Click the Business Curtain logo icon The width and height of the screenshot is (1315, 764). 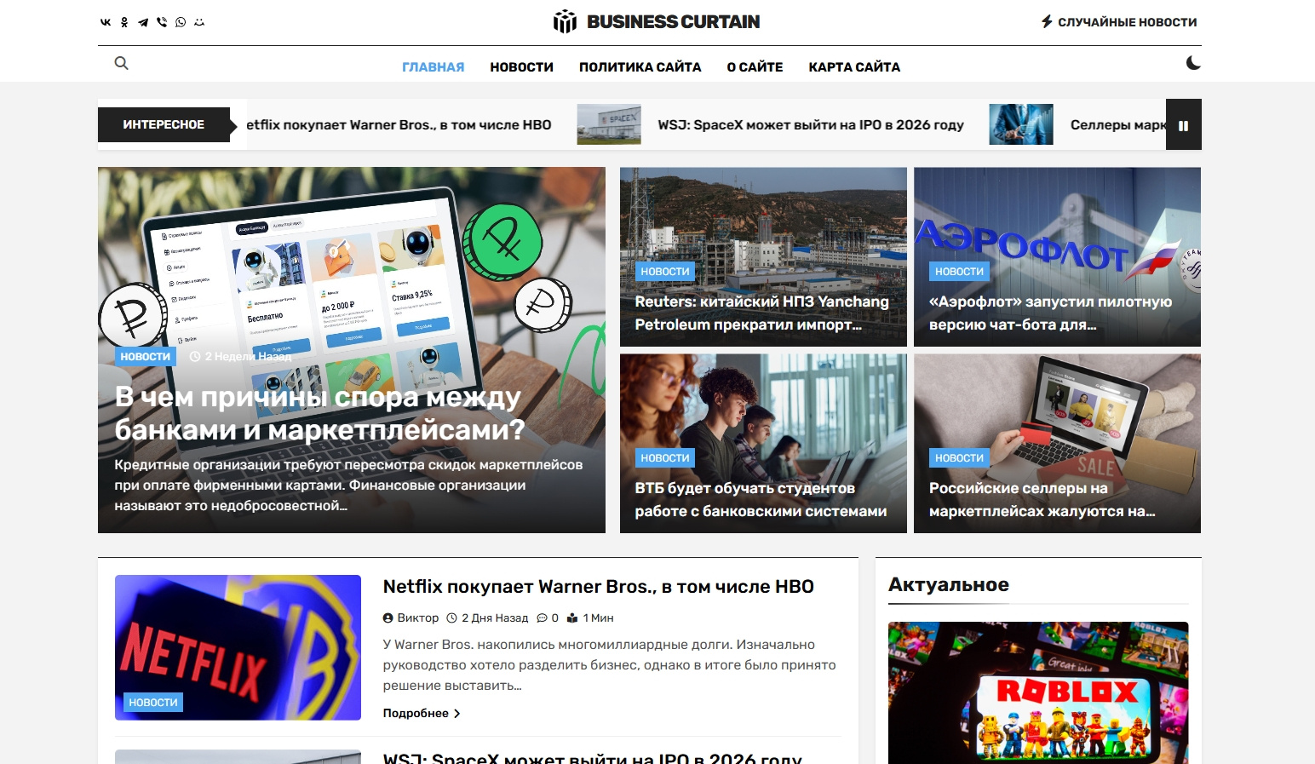pyautogui.click(x=565, y=21)
